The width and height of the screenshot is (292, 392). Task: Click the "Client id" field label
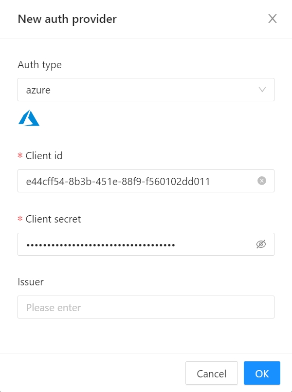44,156
